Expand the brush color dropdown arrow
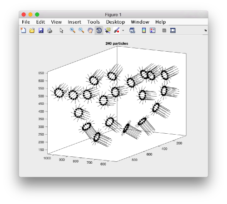 point(123,30)
